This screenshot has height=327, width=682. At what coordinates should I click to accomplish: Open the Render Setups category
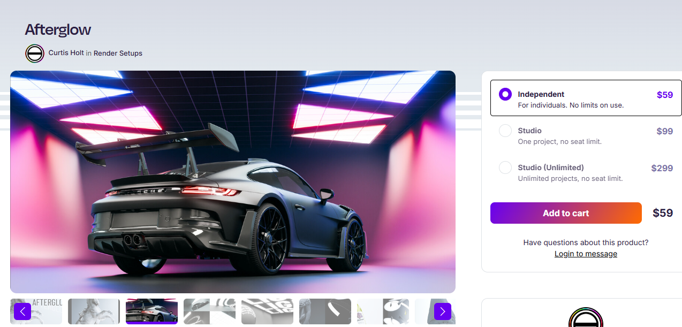click(118, 53)
